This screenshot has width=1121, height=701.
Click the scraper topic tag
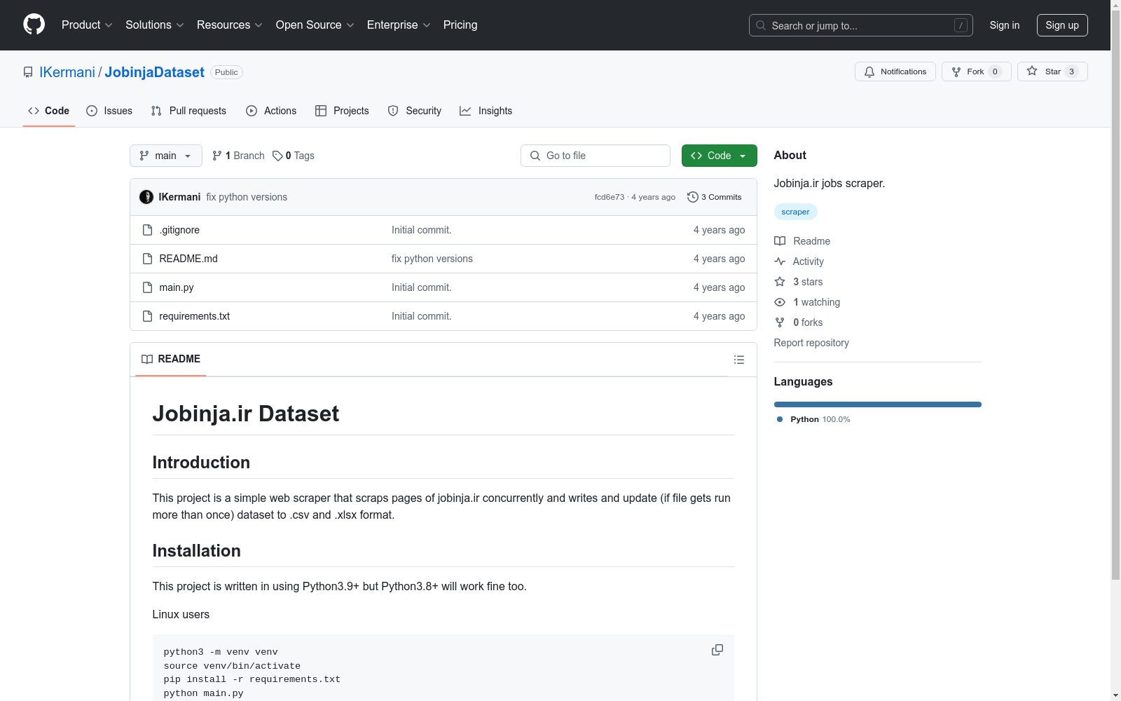click(x=795, y=212)
